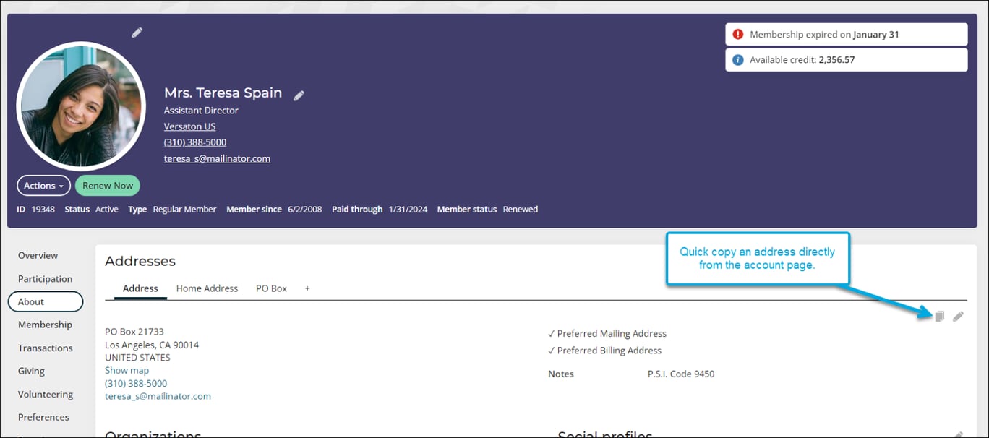
Task: Click the red alert icon on expiration notice
Action: pos(738,34)
